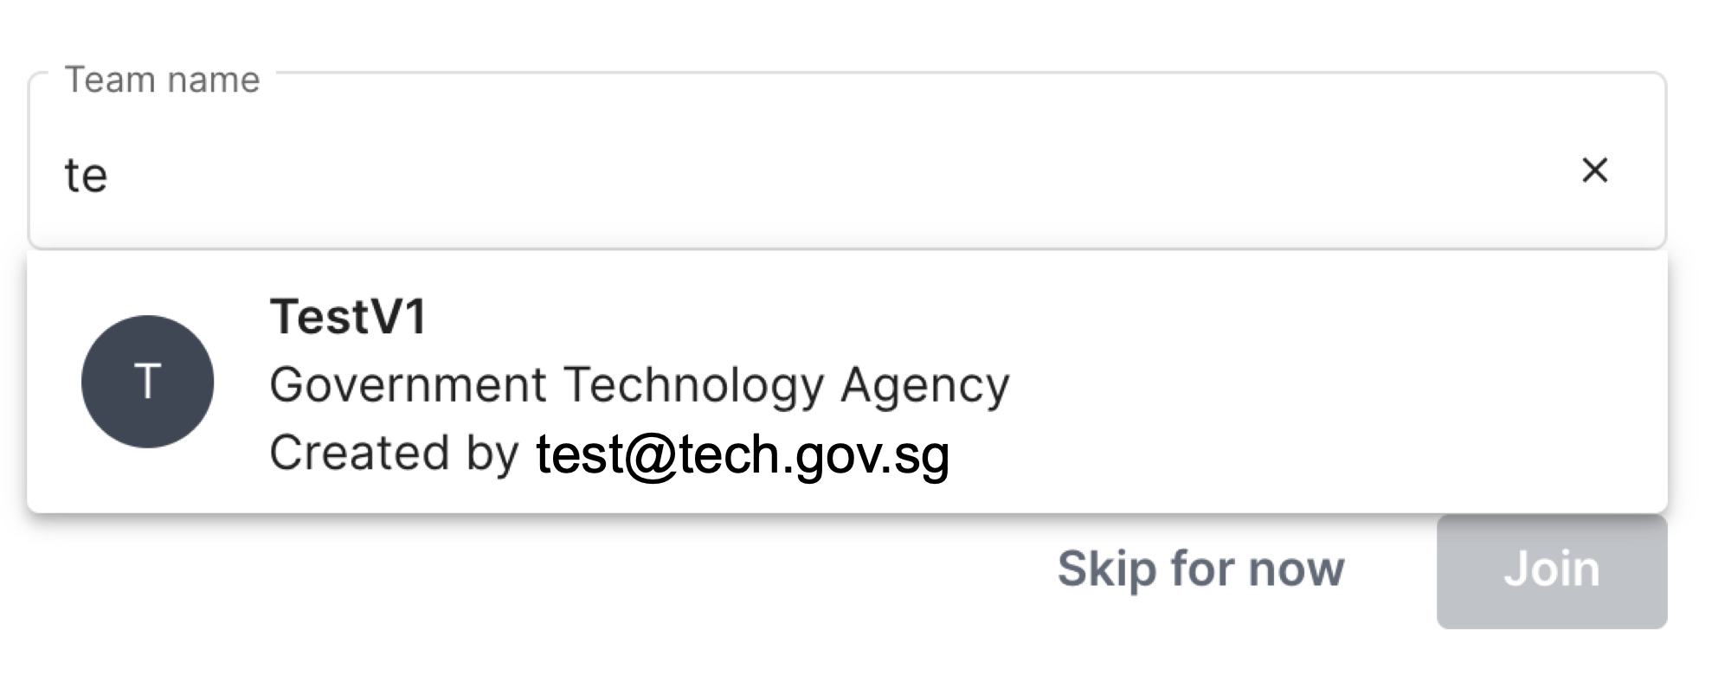Click the bold TestV1 title text
This screenshot has height=682, width=1731.
348,316
